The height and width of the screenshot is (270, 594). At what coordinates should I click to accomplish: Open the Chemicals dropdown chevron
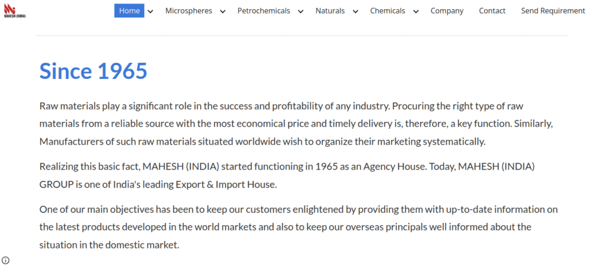point(415,11)
